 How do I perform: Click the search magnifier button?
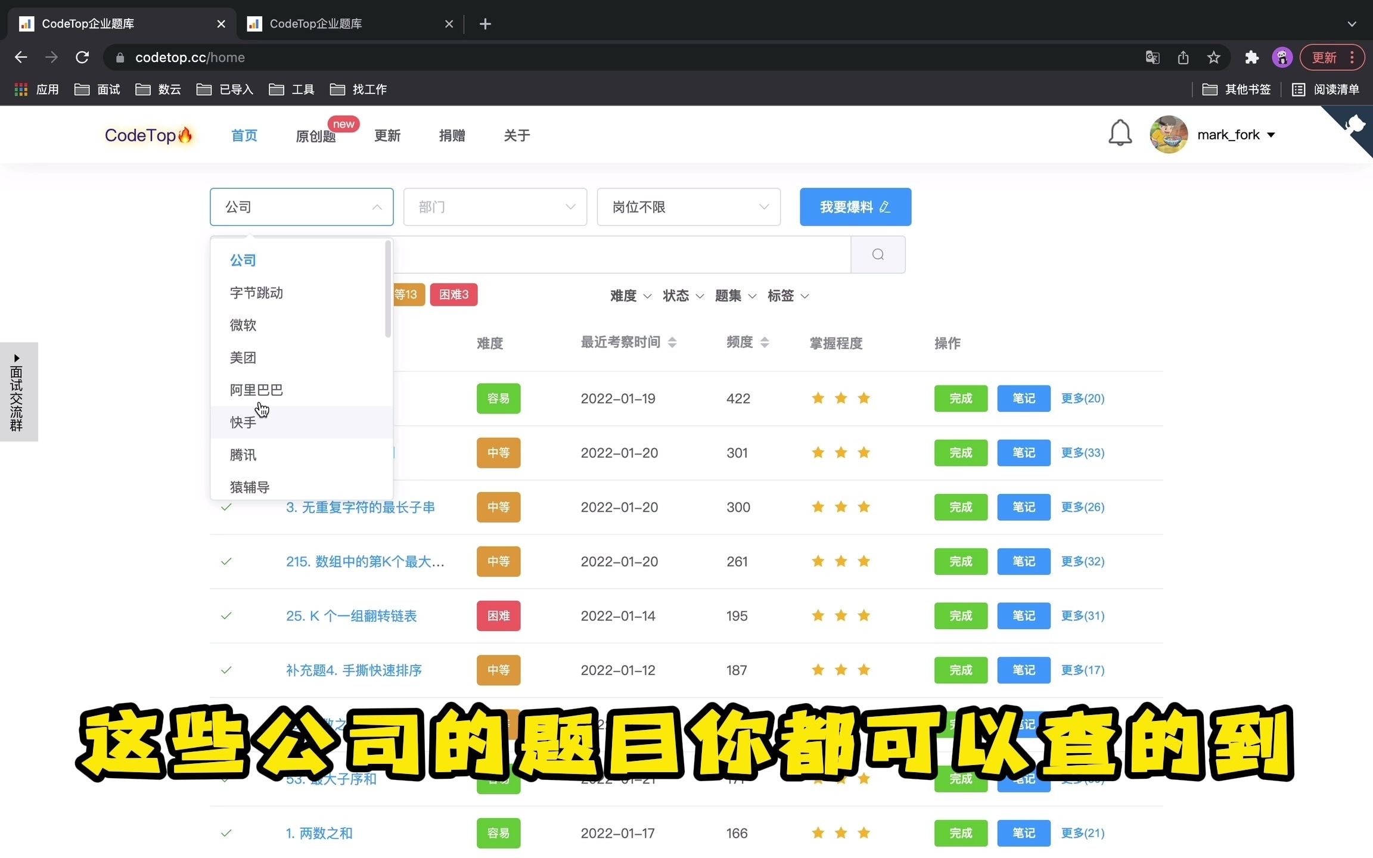tap(878, 254)
